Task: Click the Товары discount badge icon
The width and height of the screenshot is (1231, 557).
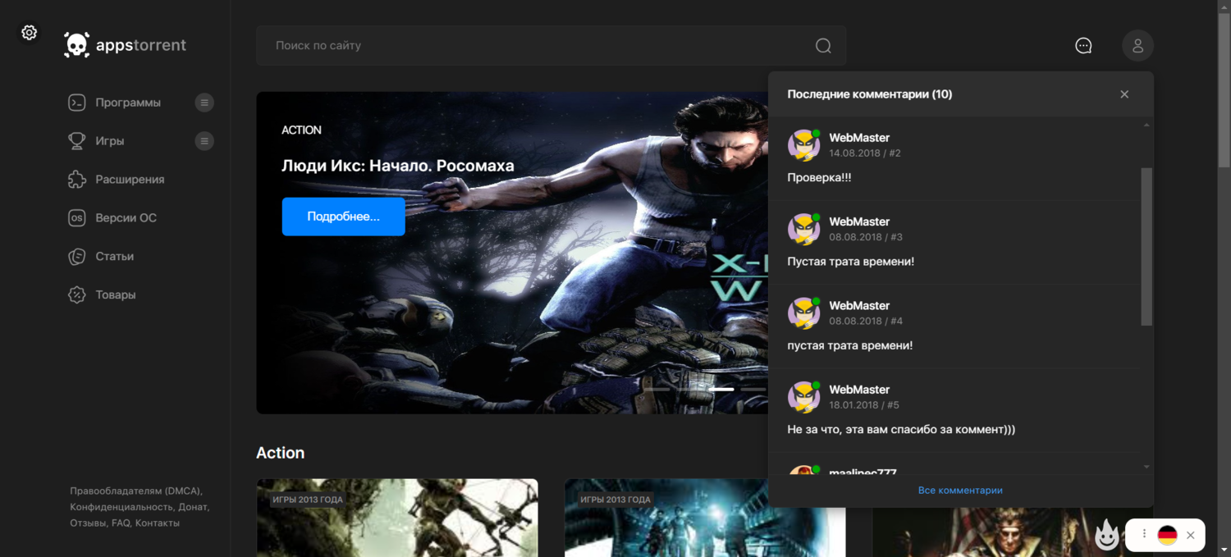Action: coord(77,294)
